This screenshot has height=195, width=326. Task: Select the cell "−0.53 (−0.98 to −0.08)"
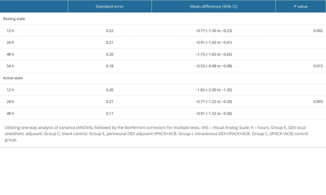[x=214, y=66]
